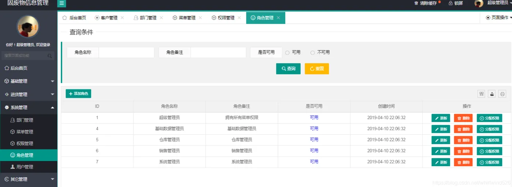This screenshot has width=512, height=187.
Task: Click the 清除缓存 trash icon
Action: click(x=416, y=3)
